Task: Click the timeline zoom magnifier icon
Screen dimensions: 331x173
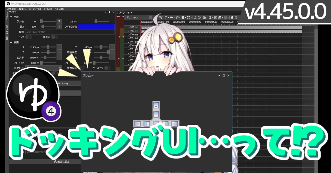Action: pos(129,17)
